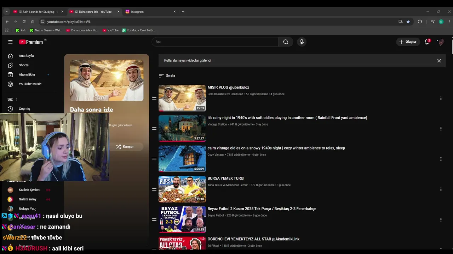Open the FotMob bookmark
The height and width of the screenshot is (254, 453).
point(138,30)
